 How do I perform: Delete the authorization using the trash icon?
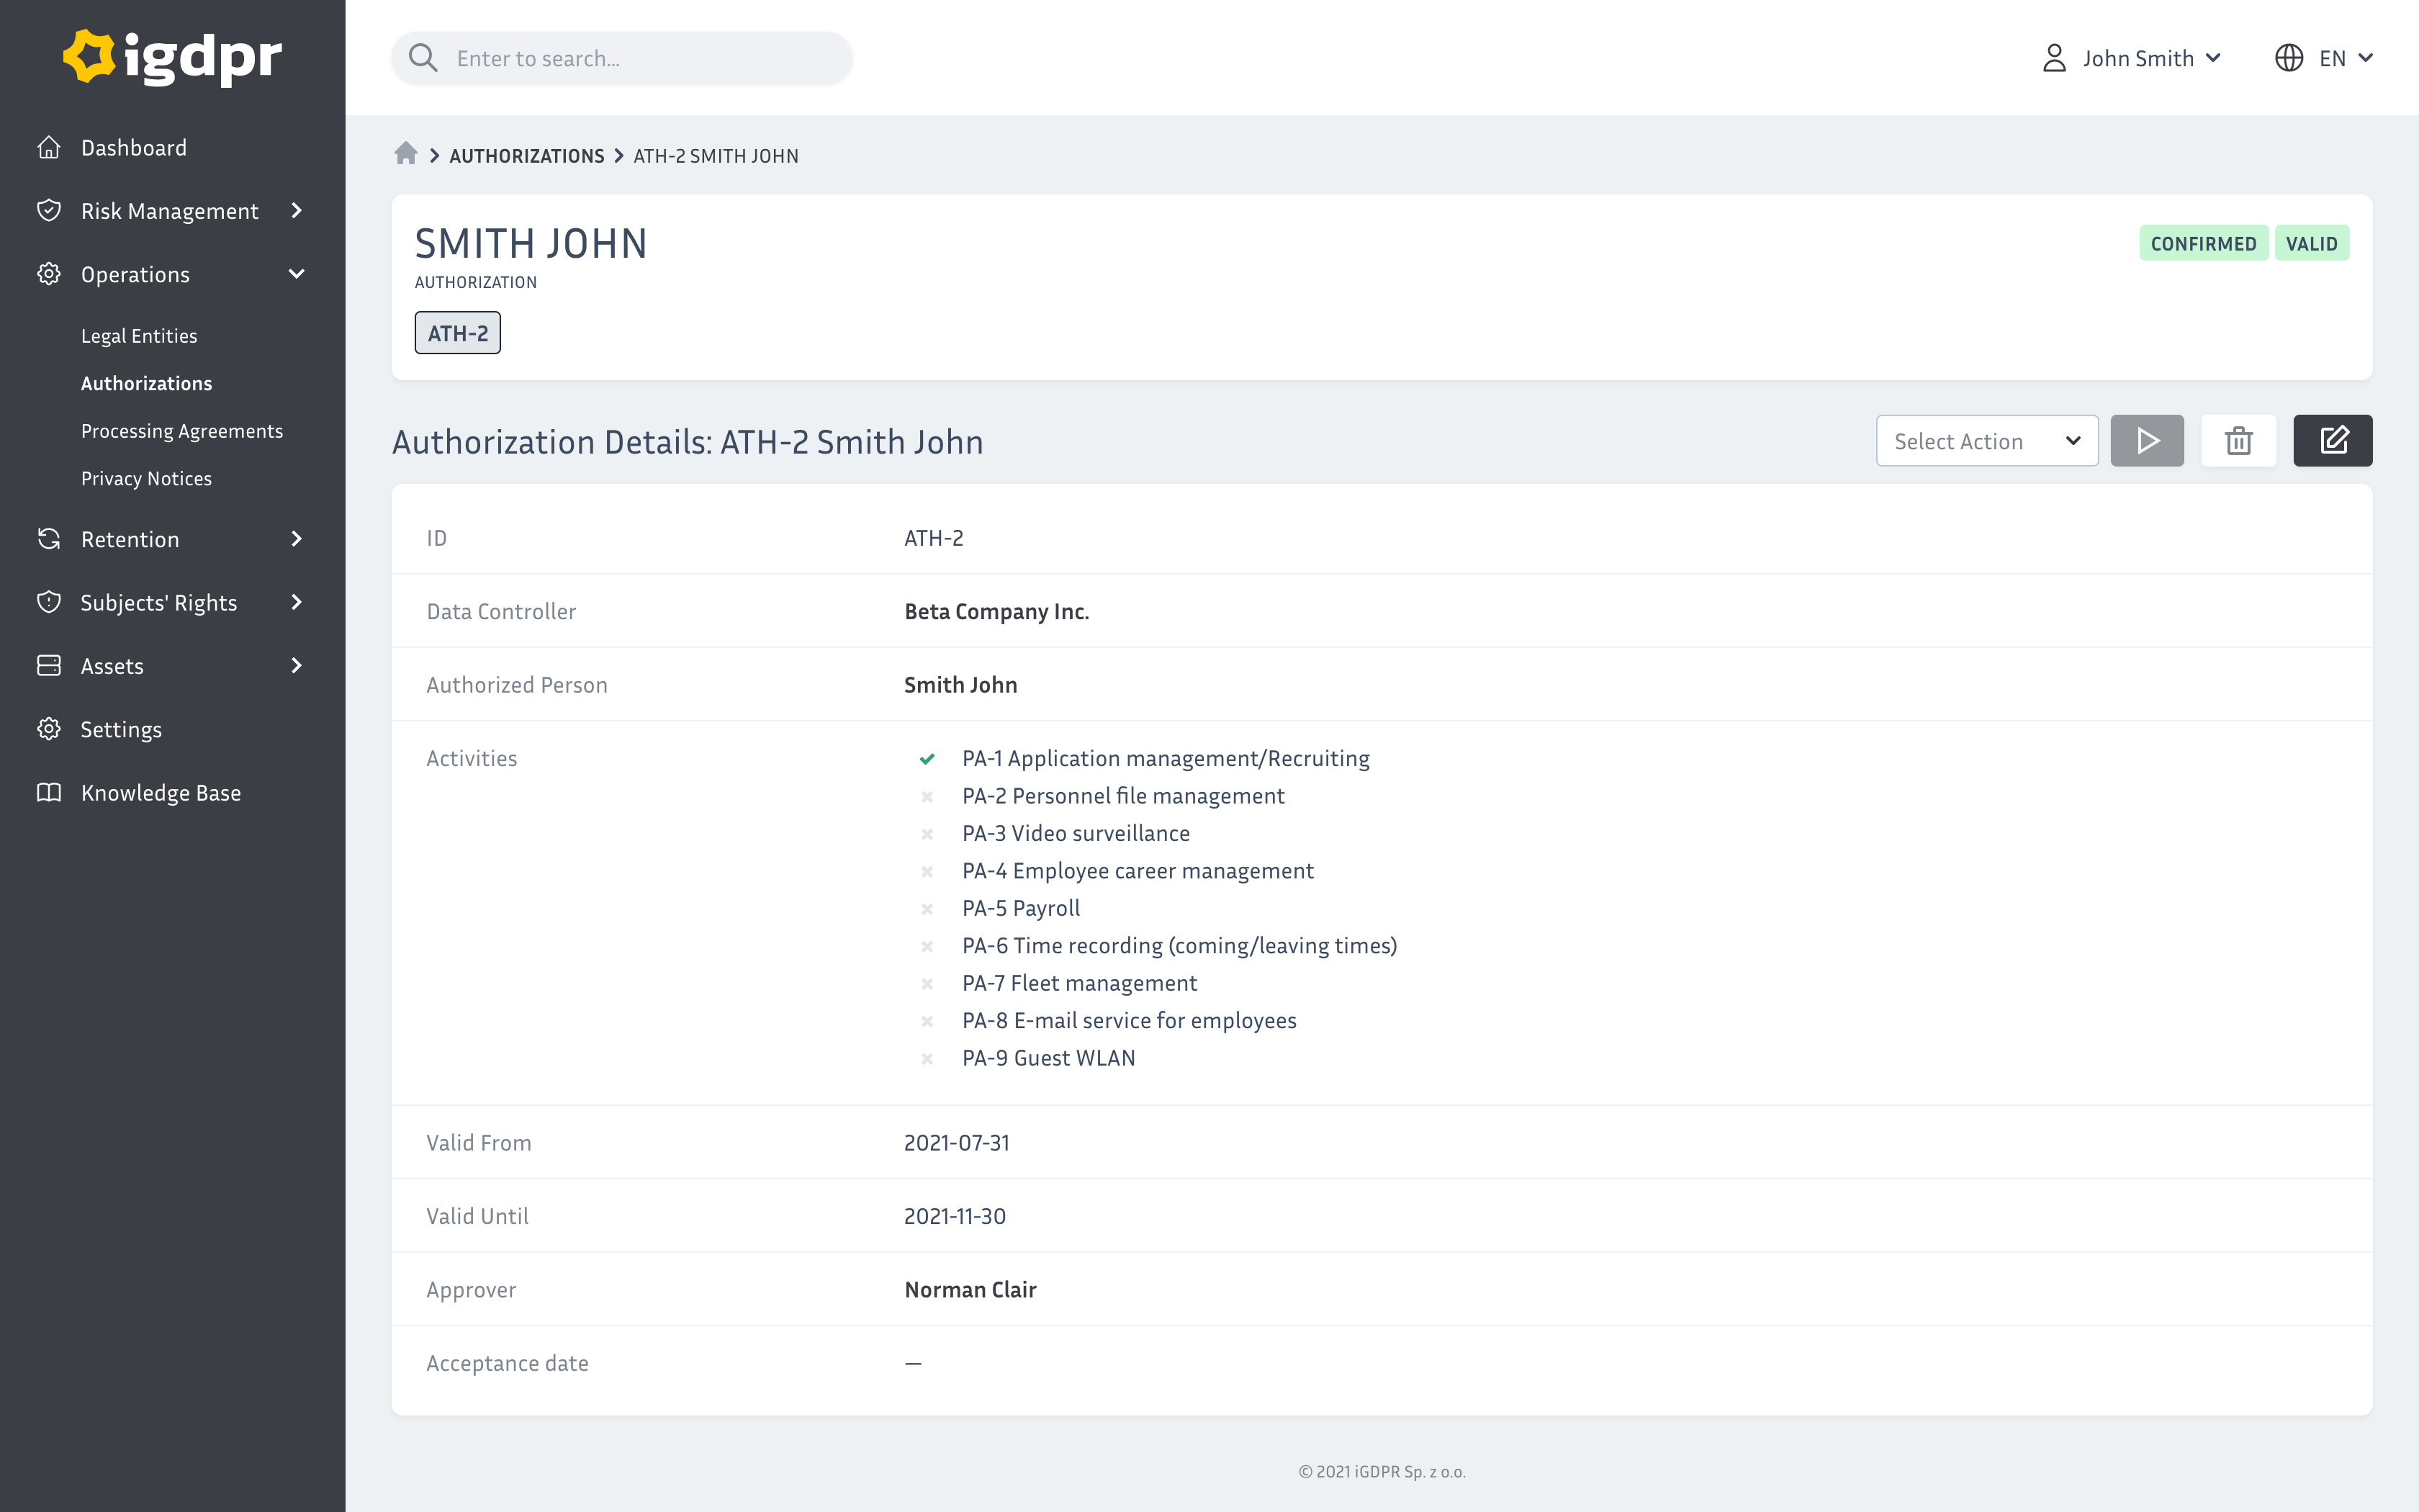[x=2239, y=440]
